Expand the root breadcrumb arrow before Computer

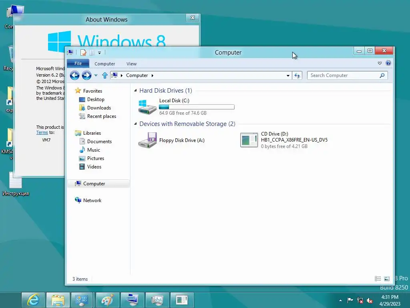(x=122, y=75)
